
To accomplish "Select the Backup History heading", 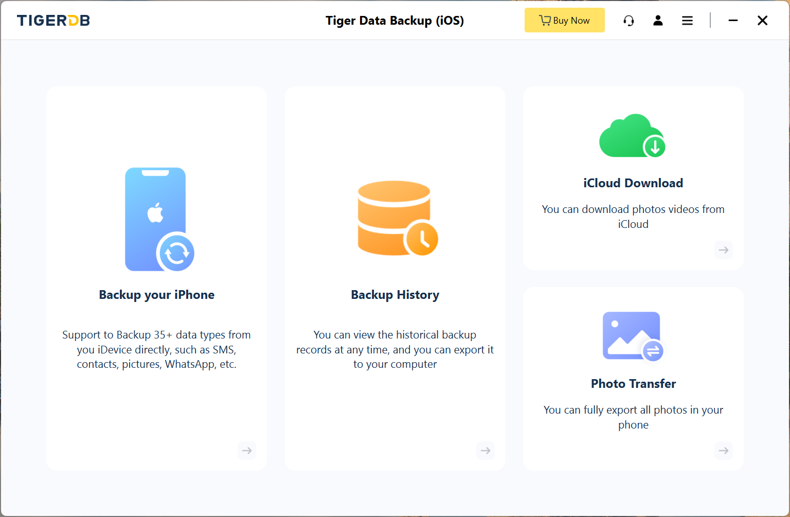I will [x=395, y=295].
